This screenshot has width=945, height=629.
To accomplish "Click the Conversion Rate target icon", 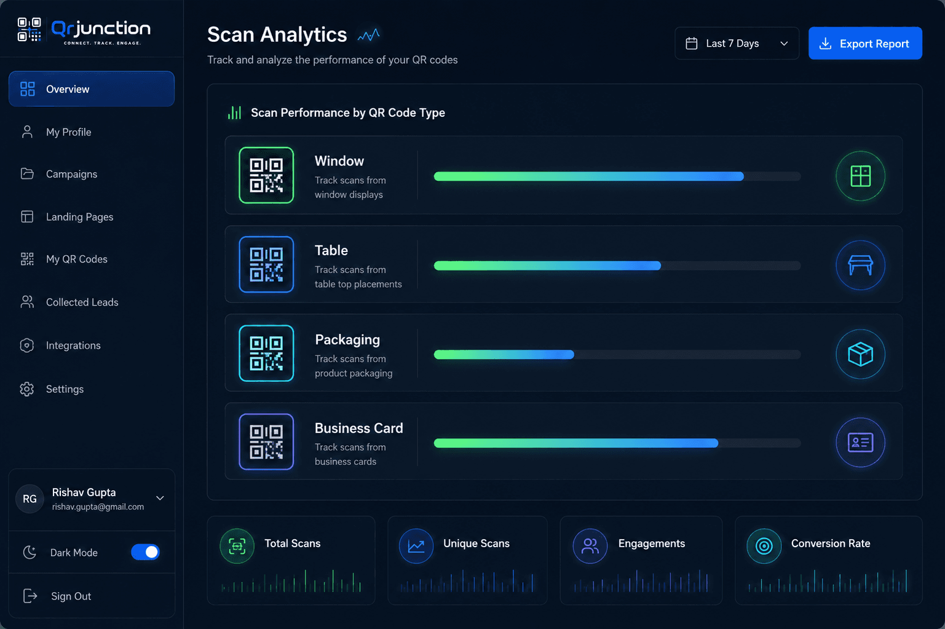I will [x=764, y=546].
